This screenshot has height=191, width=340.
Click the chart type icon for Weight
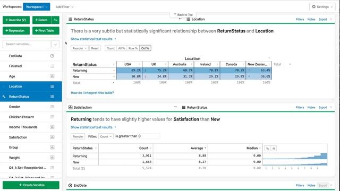pyautogui.click(x=52, y=158)
